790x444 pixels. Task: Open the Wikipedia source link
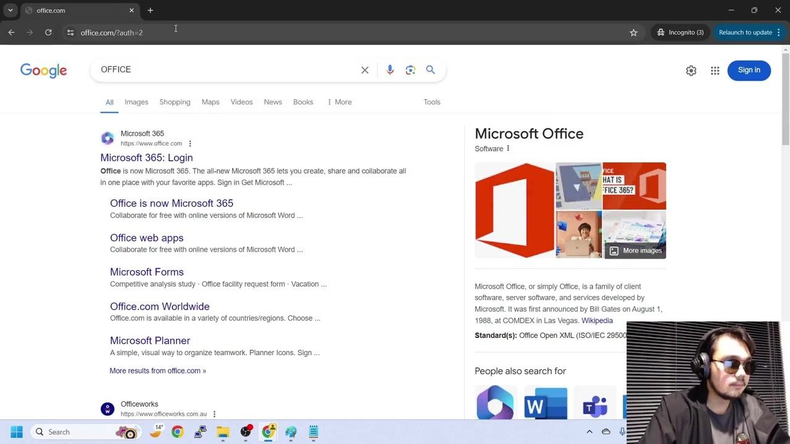[597, 321]
